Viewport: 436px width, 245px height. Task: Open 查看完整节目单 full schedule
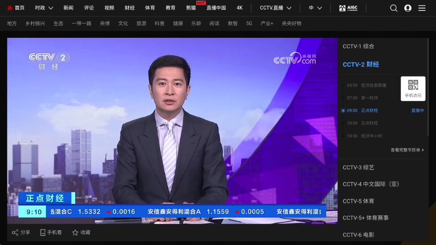click(x=407, y=150)
